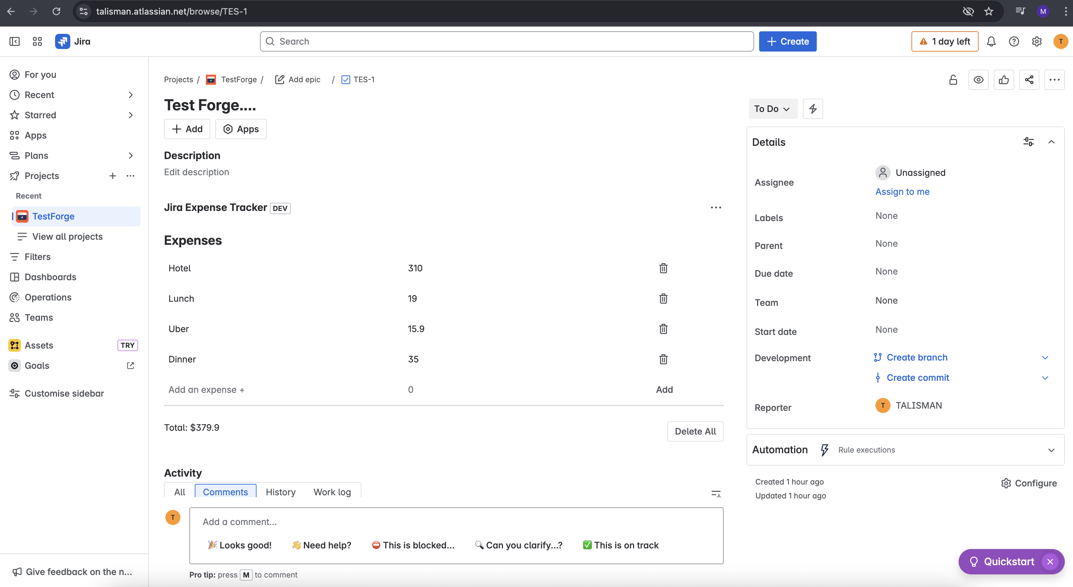Open the notifications bell
The width and height of the screenshot is (1073, 587).
(991, 42)
